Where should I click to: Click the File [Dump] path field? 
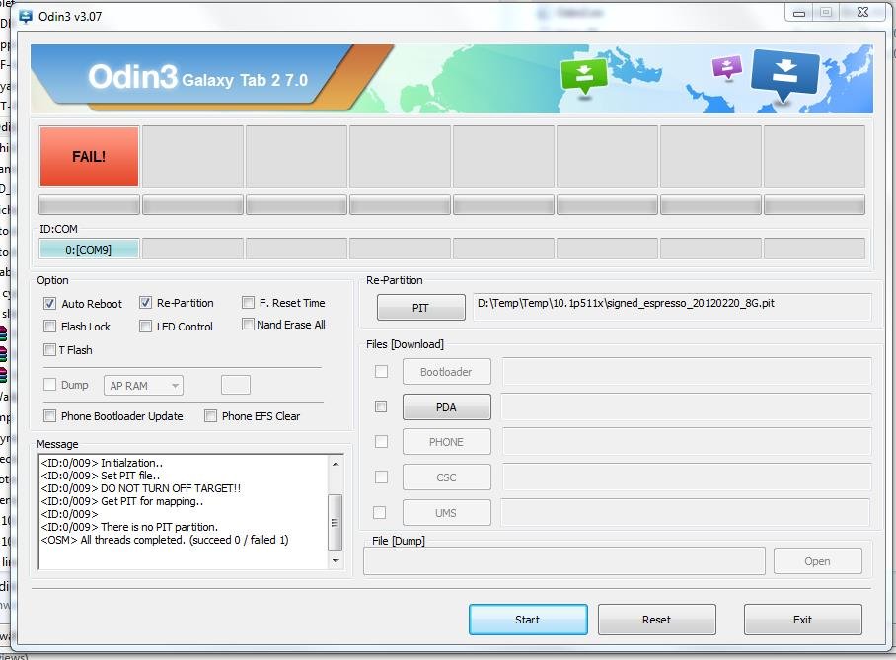[x=564, y=561]
